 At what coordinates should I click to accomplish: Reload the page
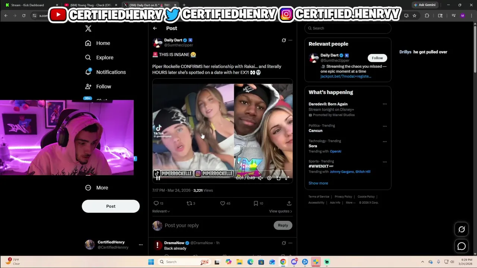pyautogui.click(x=24, y=16)
